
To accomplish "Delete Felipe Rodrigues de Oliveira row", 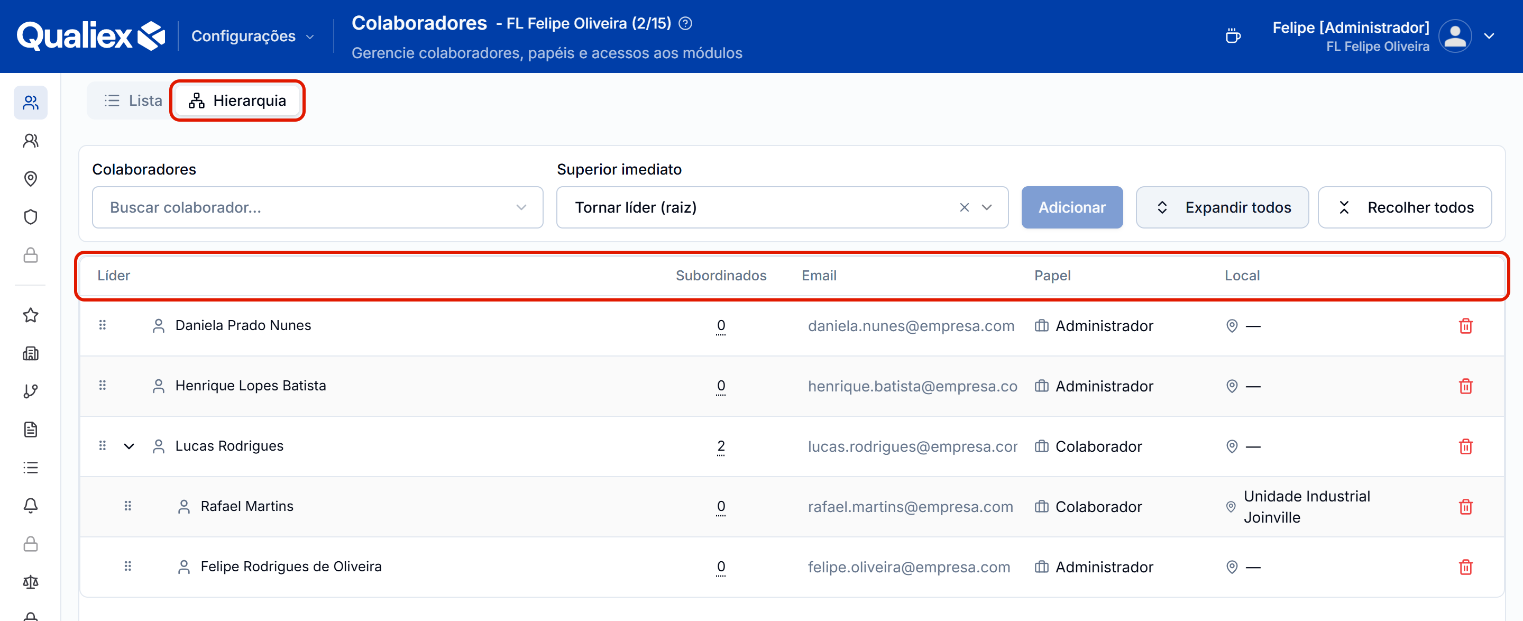I will [1465, 567].
